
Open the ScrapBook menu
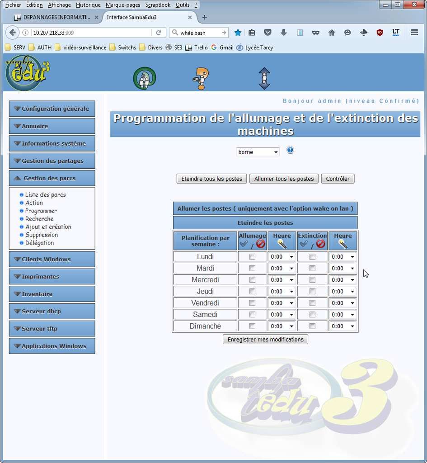pyautogui.click(x=158, y=5)
